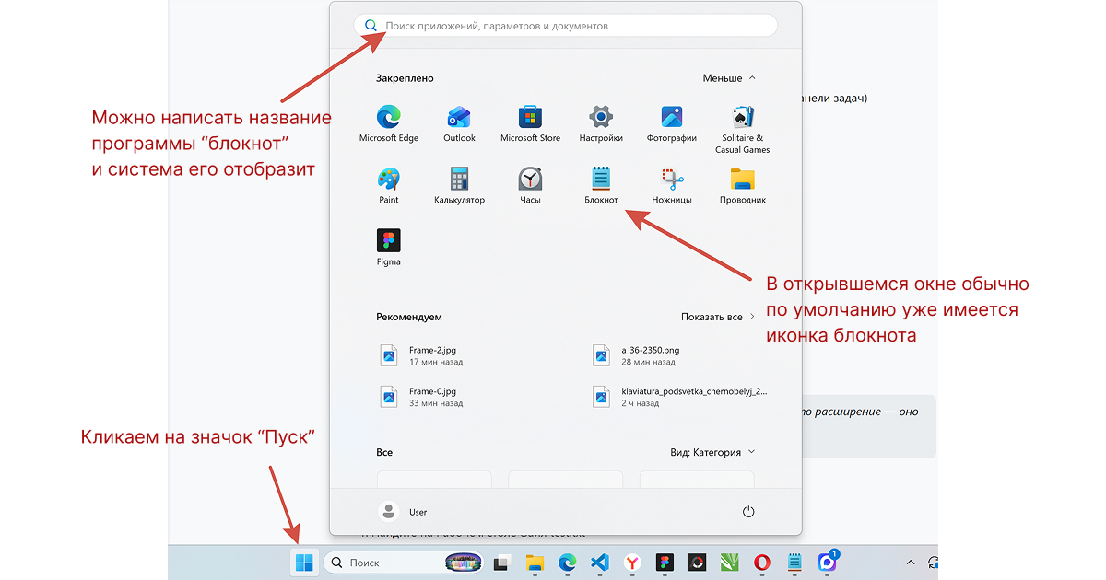Show hidden system tray icons

[911, 563]
